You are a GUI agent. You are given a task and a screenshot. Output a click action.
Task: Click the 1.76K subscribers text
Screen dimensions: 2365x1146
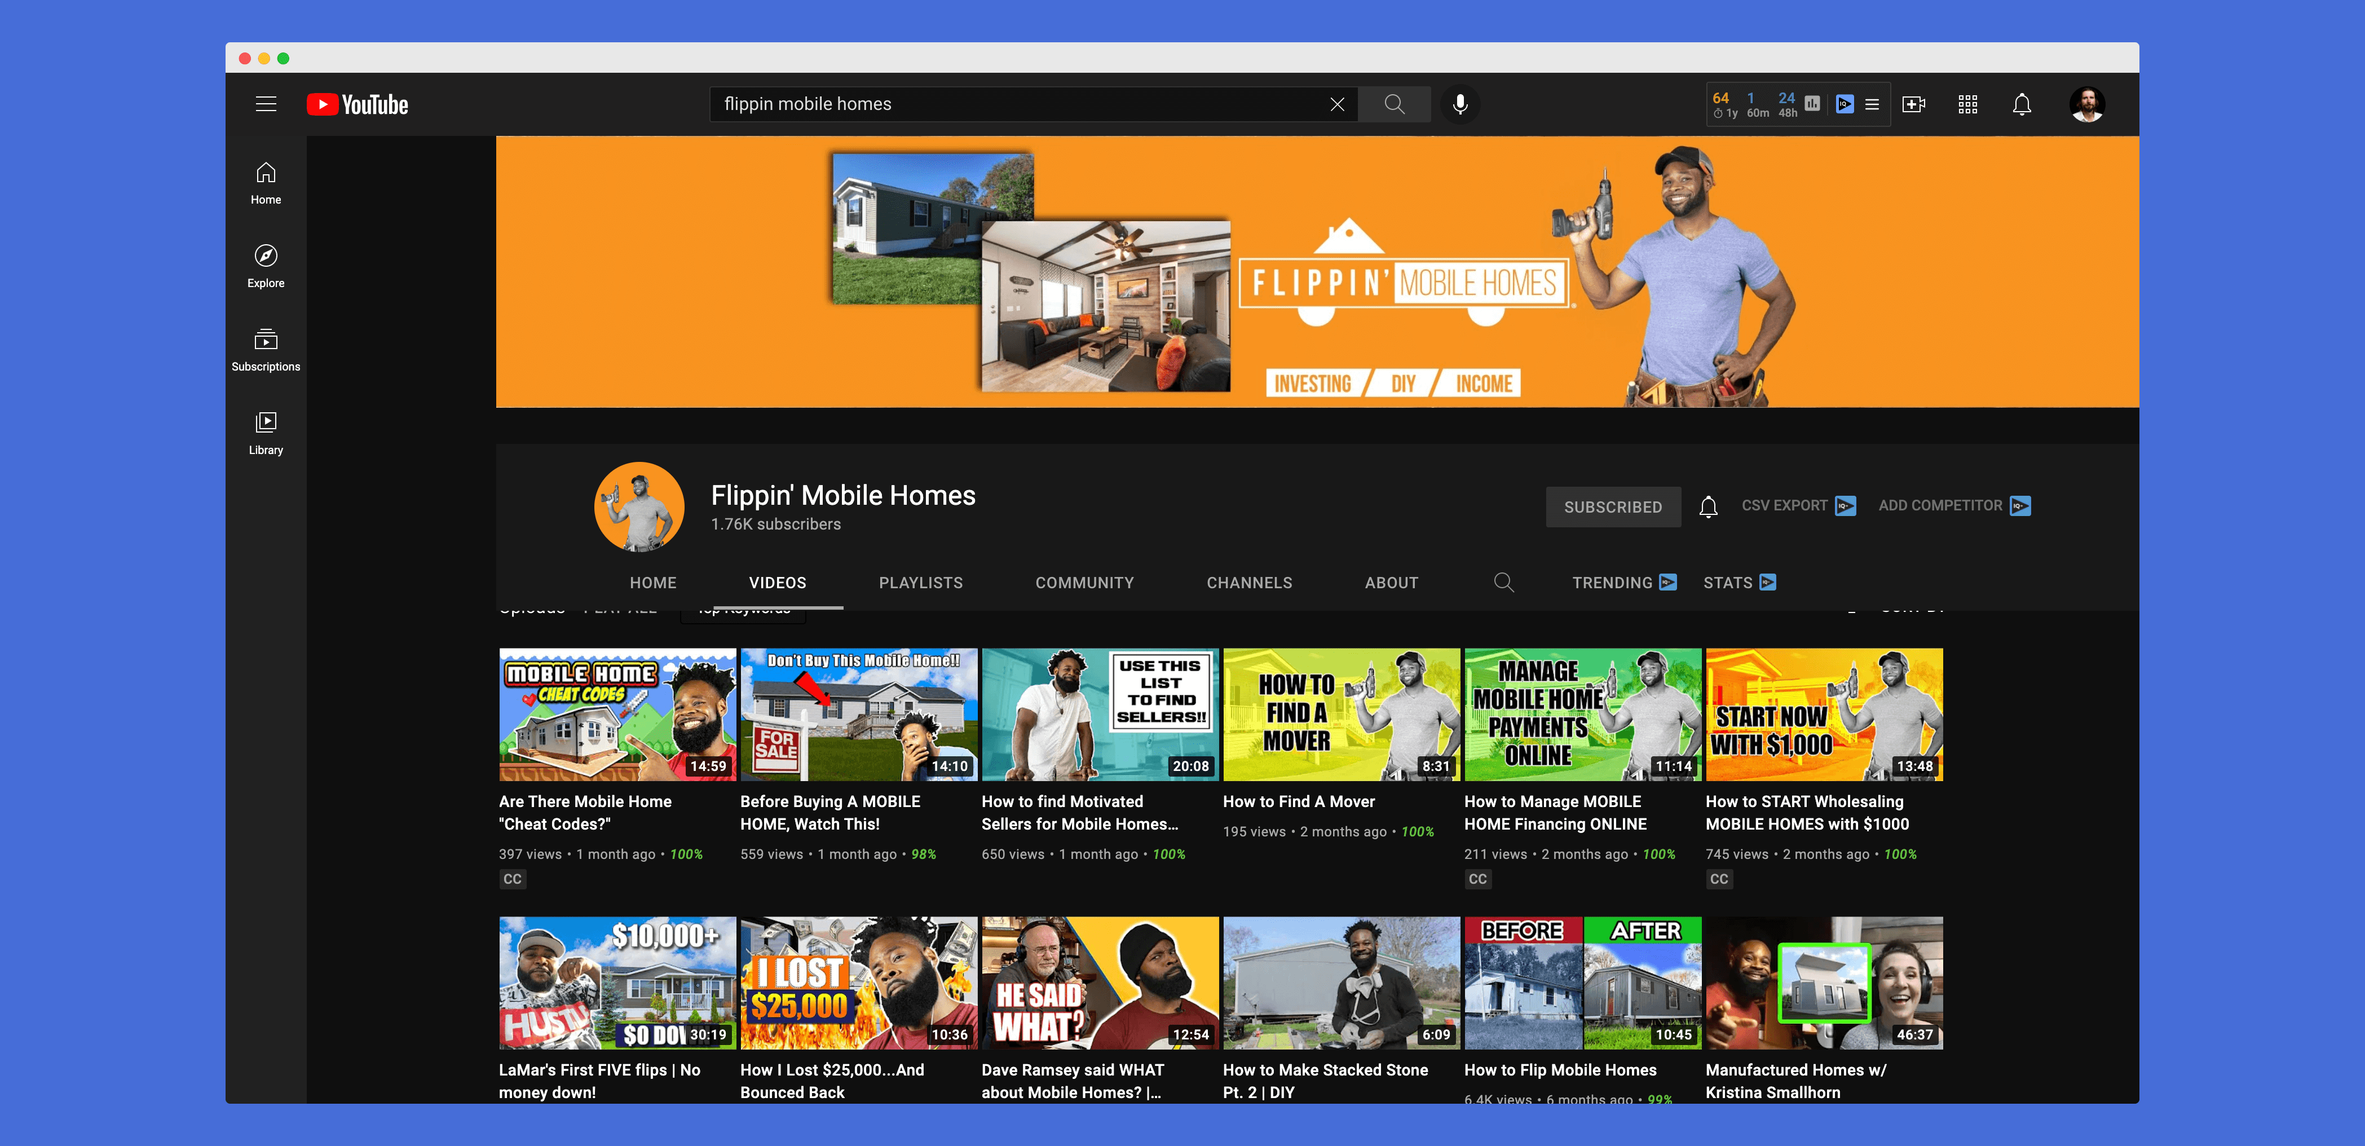tap(776, 524)
